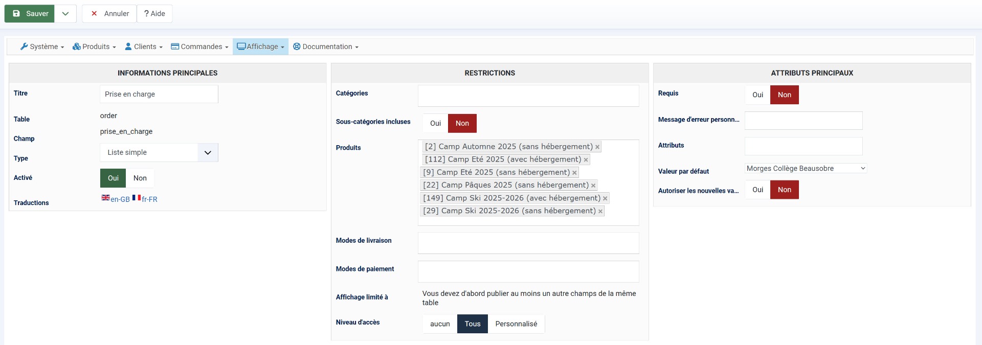Screen dimensions: 982x345
Task: Set Requis to Oui
Action: (x=757, y=95)
